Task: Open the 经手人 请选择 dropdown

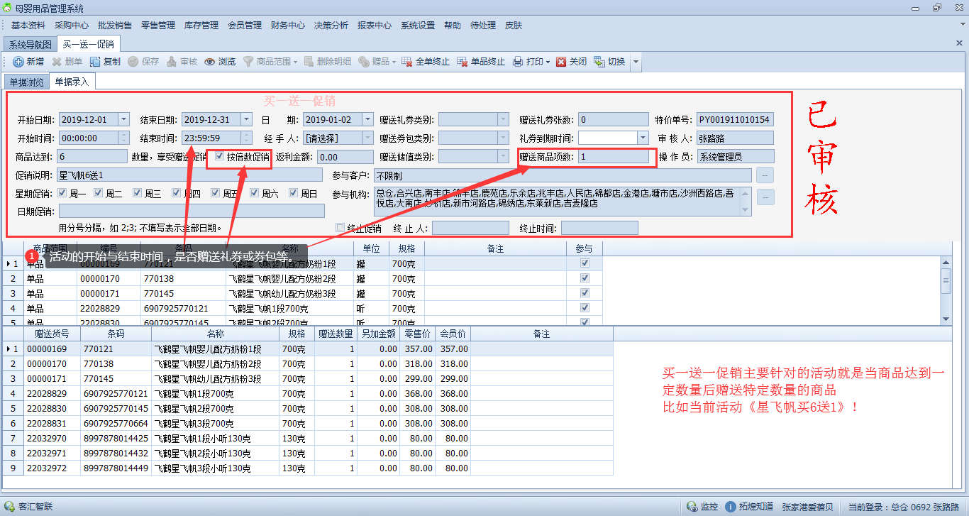Action: [368, 138]
